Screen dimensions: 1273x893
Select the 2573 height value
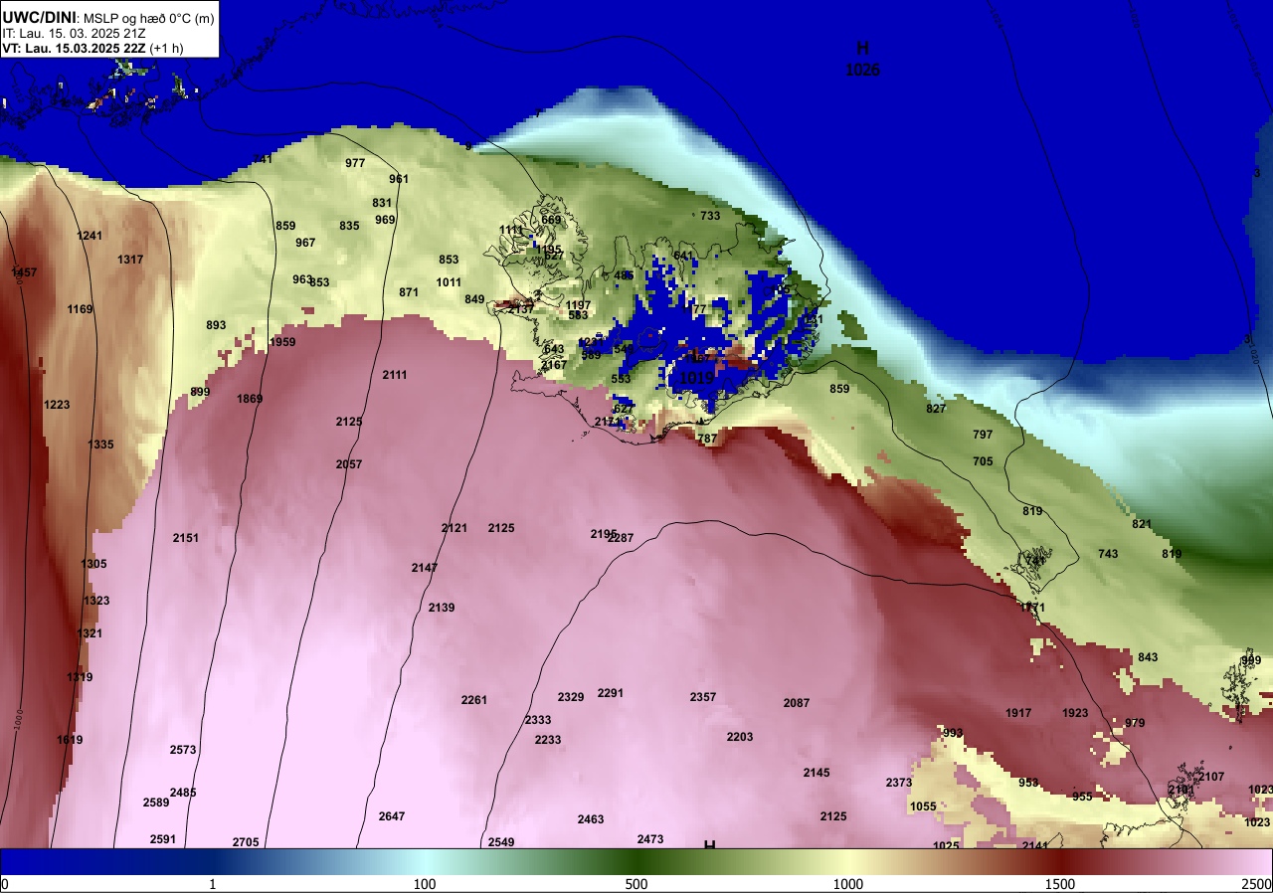[x=183, y=750]
